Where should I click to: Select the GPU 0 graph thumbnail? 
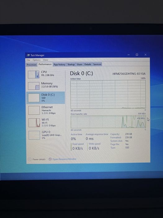[34, 135]
